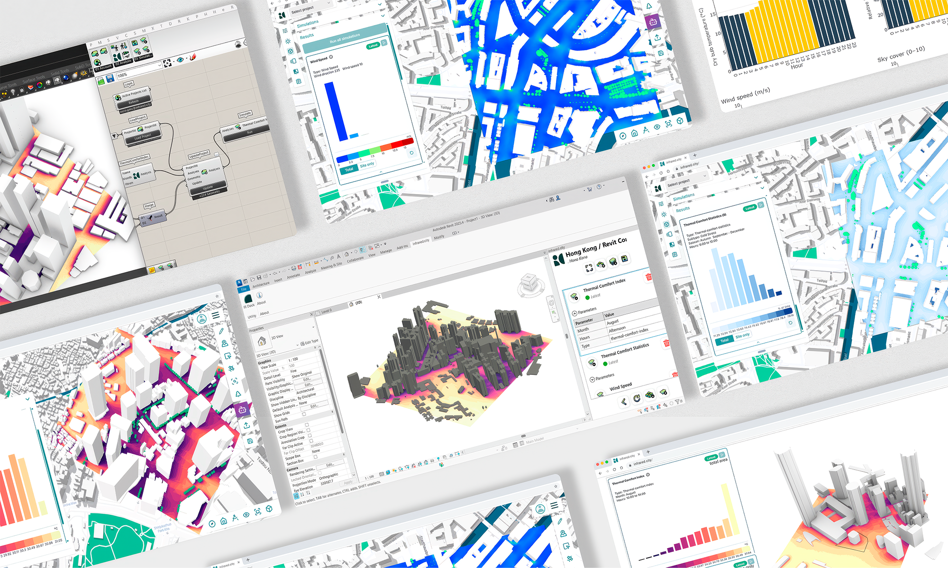Click Update button on the UpdateProject component
Screen dimensions: 948x568
pyautogui.click(x=208, y=188)
